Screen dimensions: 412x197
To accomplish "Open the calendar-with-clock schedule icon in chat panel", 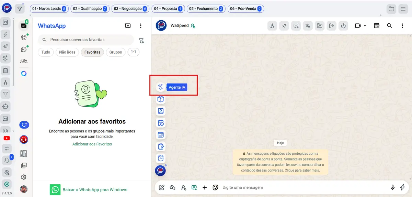I will tap(160, 123).
